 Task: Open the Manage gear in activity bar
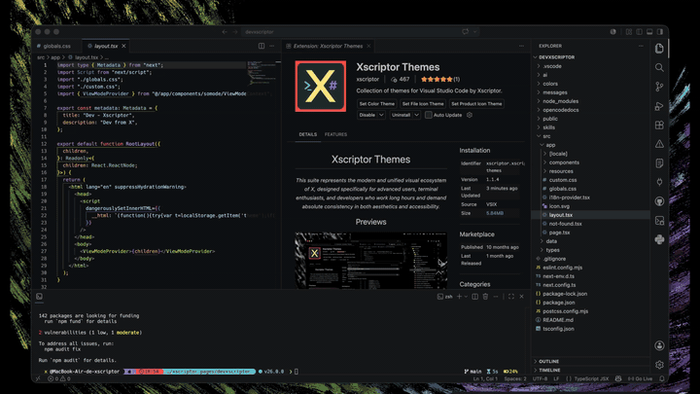pyautogui.click(x=659, y=365)
